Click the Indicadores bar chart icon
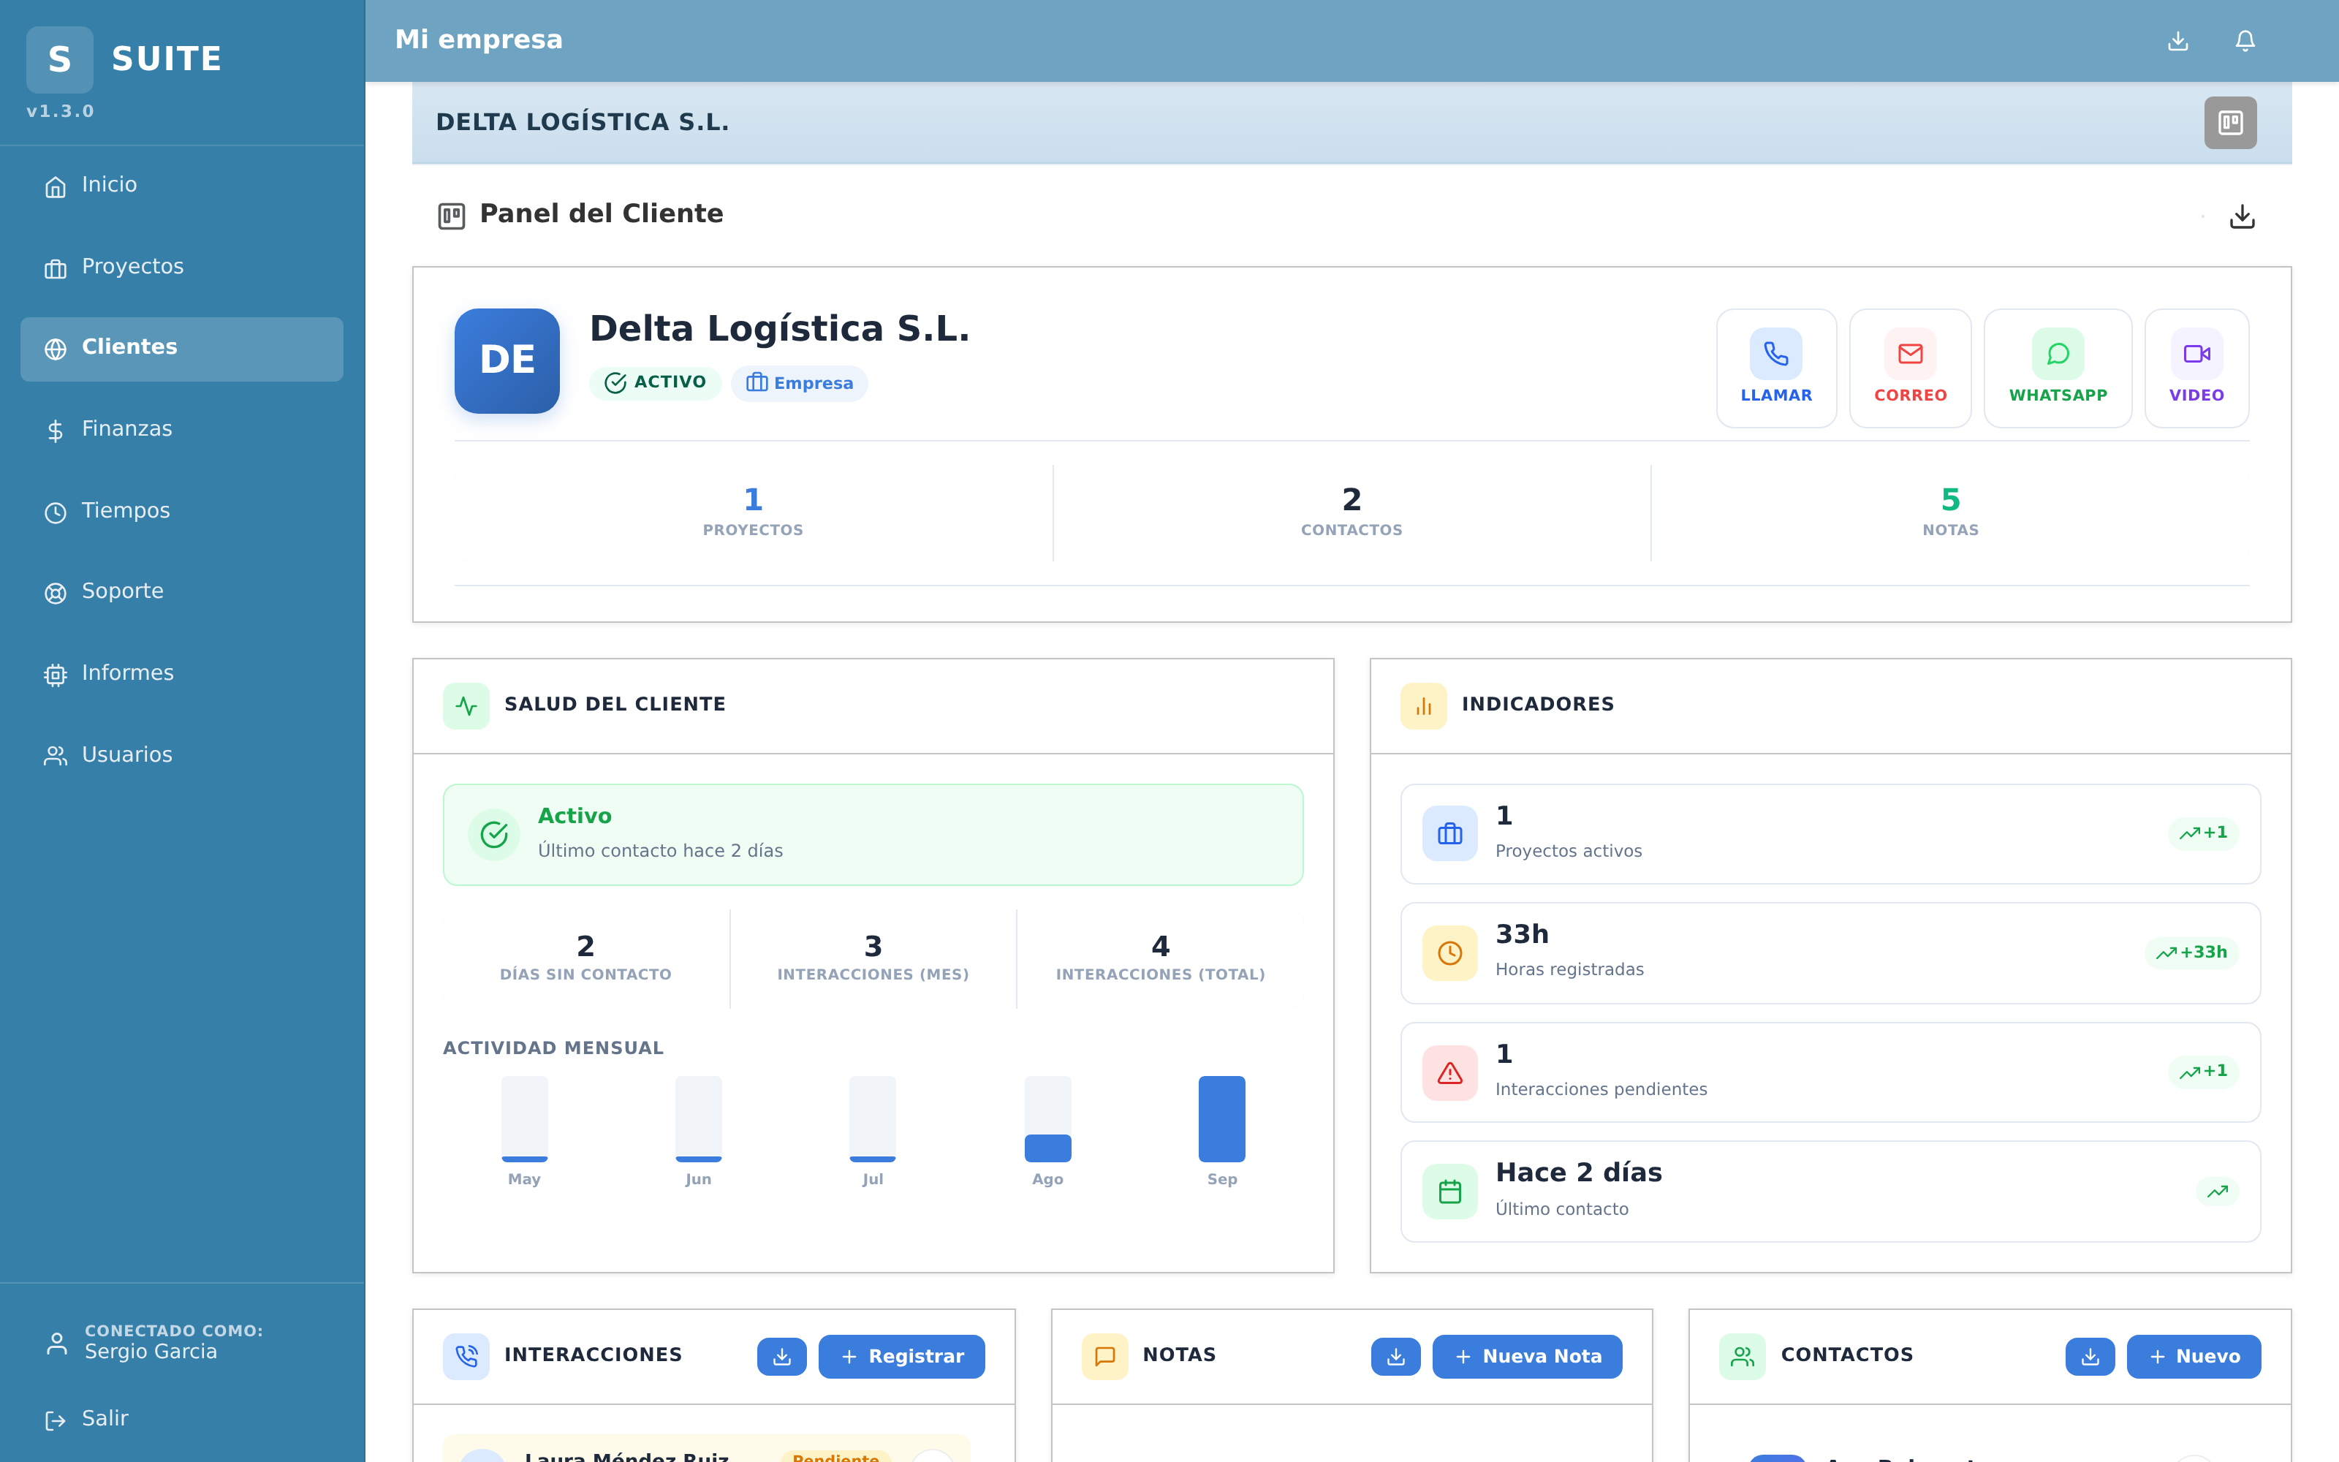Image resolution: width=2339 pixels, height=1462 pixels. 1424,706
